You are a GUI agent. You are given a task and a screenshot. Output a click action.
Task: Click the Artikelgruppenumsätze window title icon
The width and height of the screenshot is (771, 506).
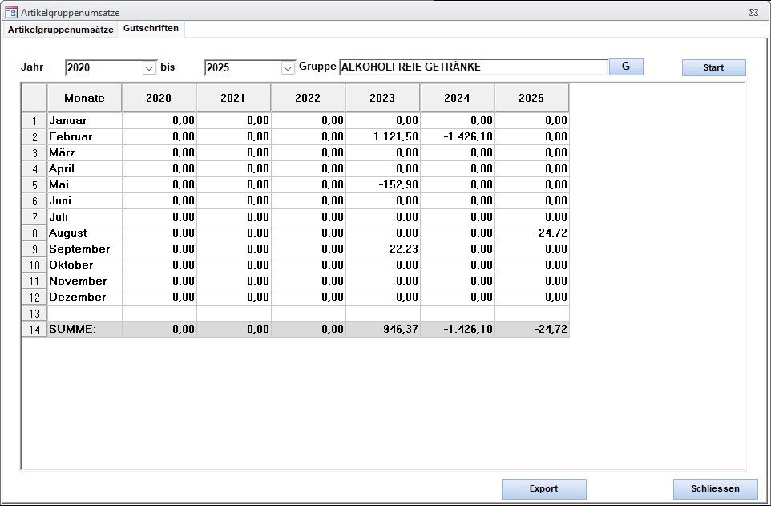click(11, 13)
